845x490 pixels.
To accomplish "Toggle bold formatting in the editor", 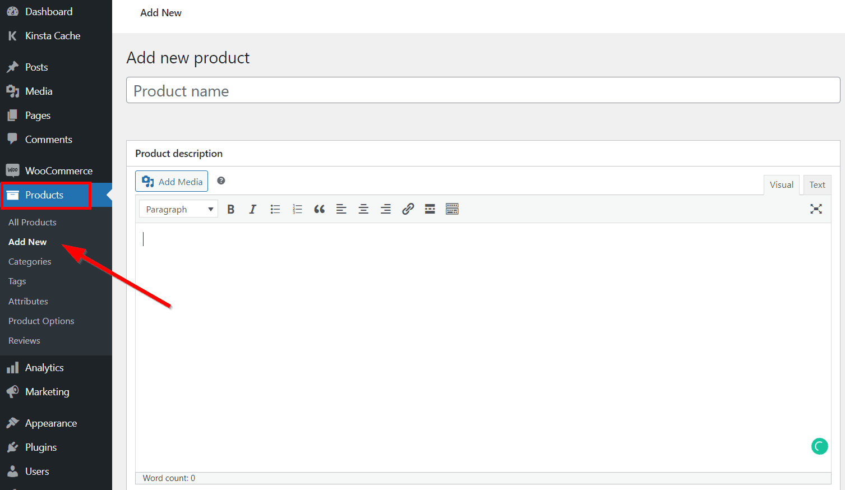I will tap(230, 209).
